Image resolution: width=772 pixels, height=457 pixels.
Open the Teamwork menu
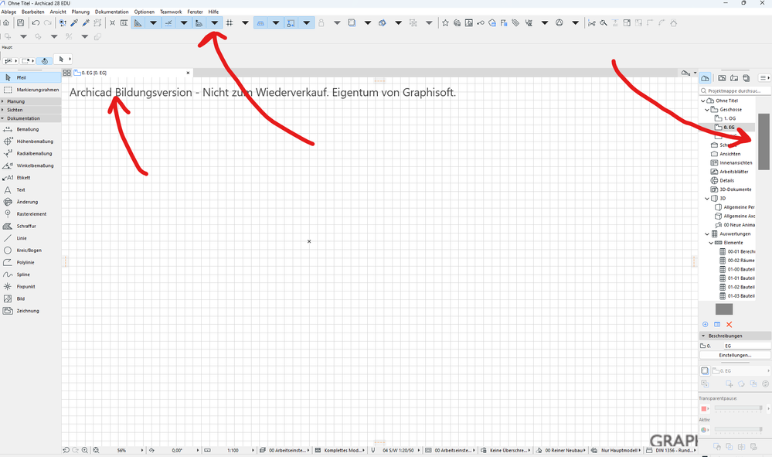point(171,12)
